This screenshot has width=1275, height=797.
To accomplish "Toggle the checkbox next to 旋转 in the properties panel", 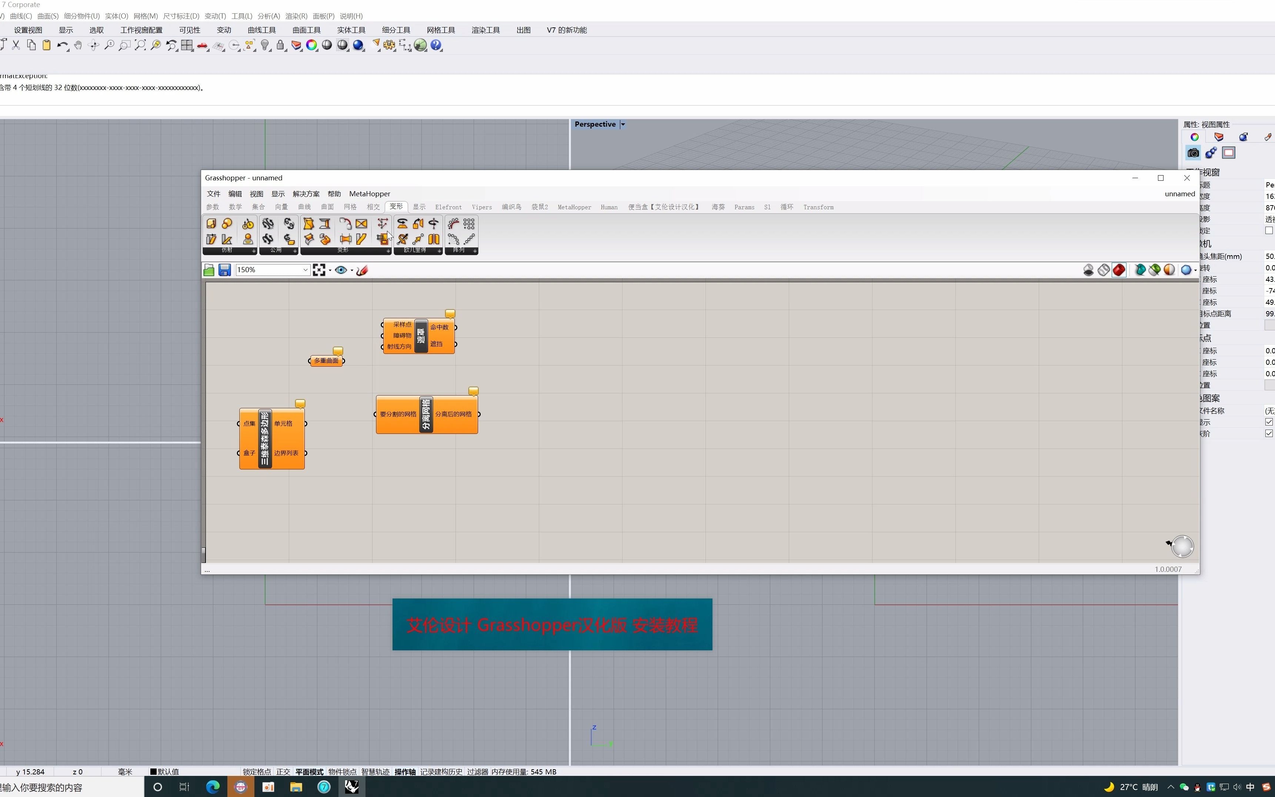I will coord(1269,230).
